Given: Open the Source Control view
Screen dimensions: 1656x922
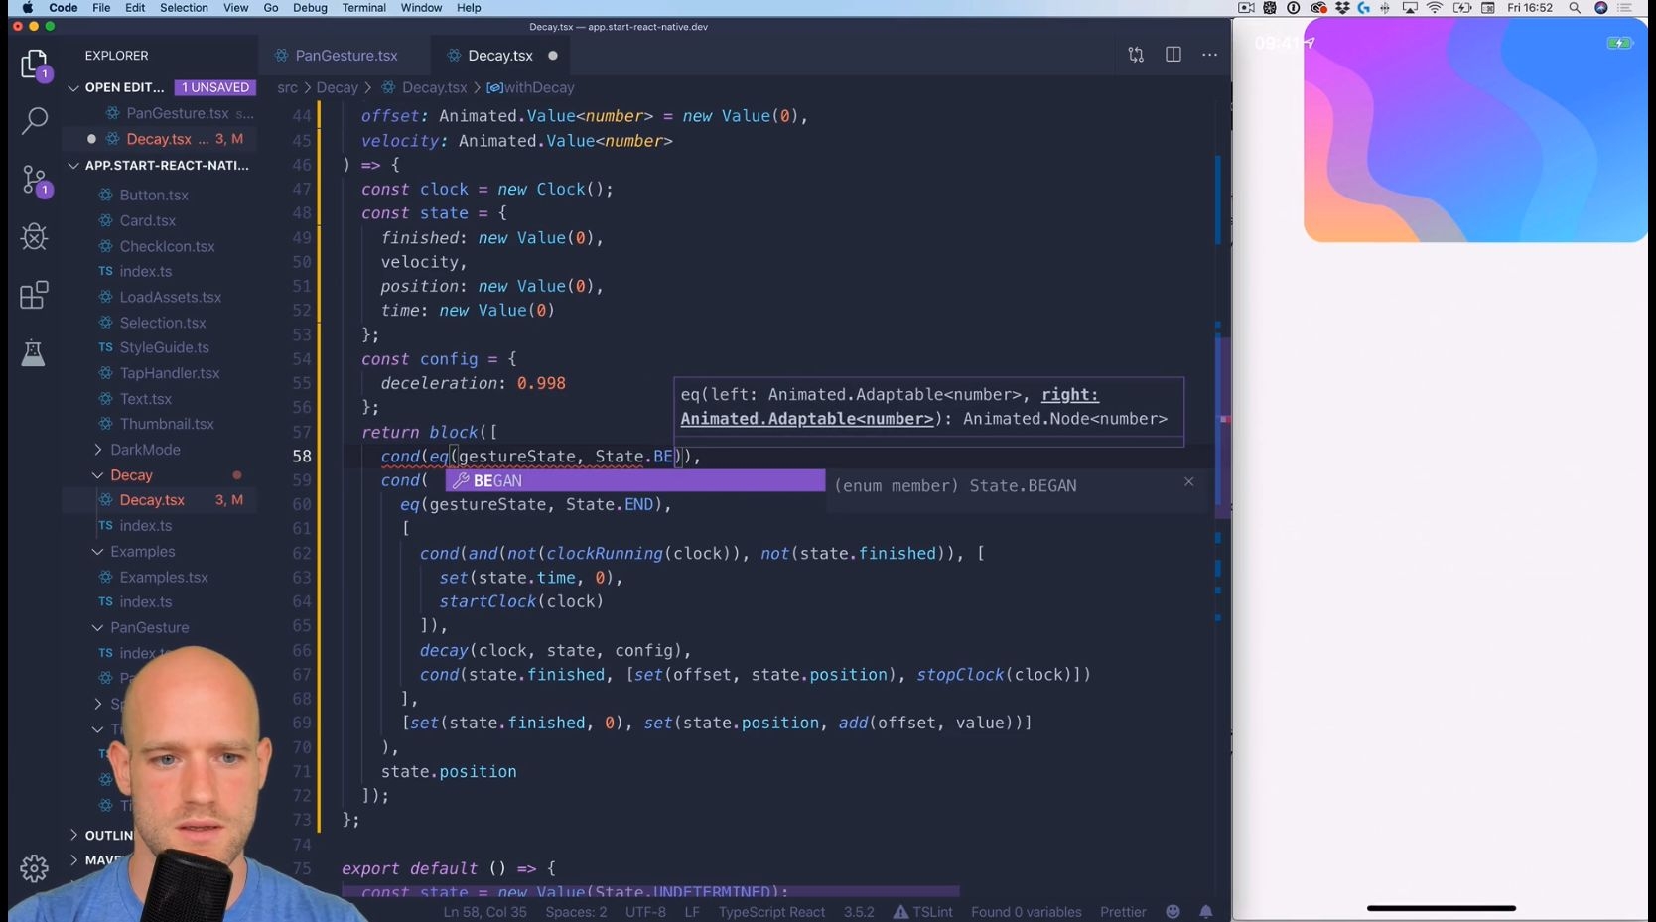Looking at the screenshot, I should [34, 180].
